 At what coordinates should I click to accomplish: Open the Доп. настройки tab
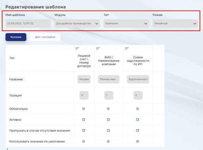(x=45, y=37)
